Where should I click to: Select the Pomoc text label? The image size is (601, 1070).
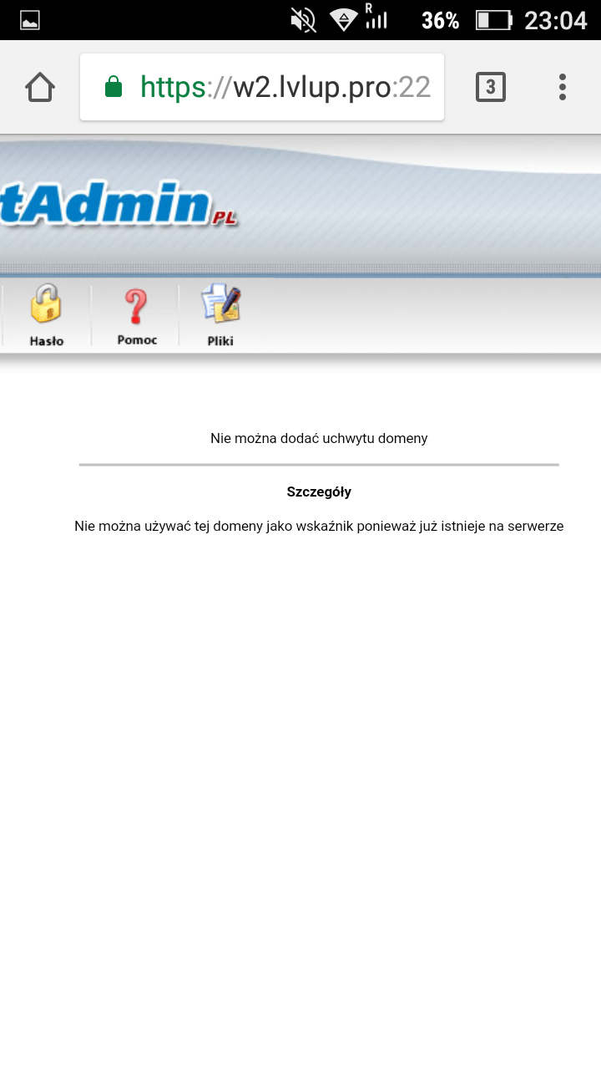137,340
